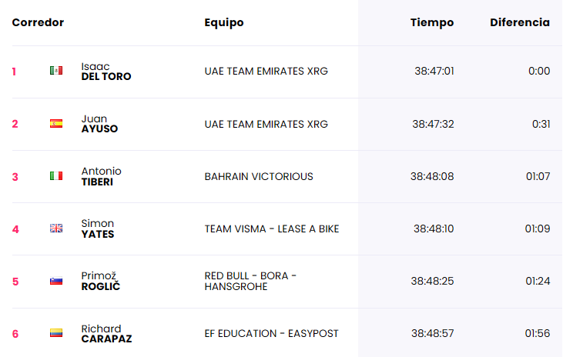This screenshot has height=357, width=563.
Task: Click the Spanish flag icon beside Ayuso
Action: (x=56, y=123)
